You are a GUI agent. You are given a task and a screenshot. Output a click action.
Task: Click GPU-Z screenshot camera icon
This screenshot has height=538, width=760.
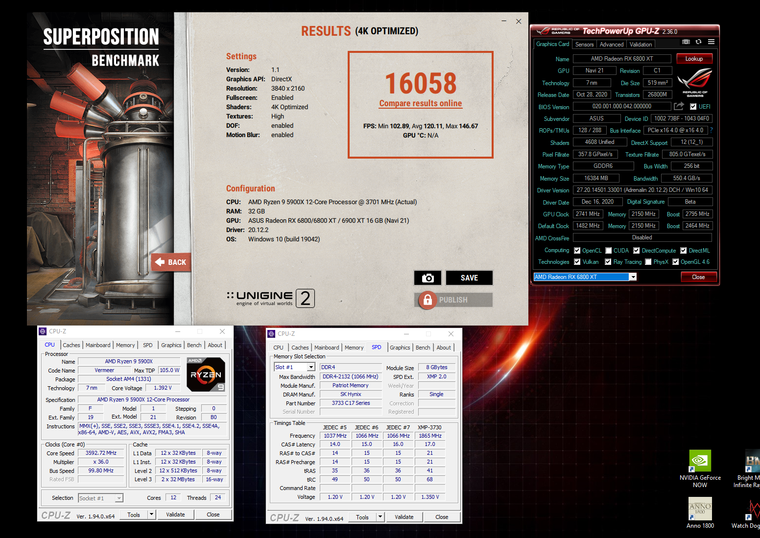point(686,42)
